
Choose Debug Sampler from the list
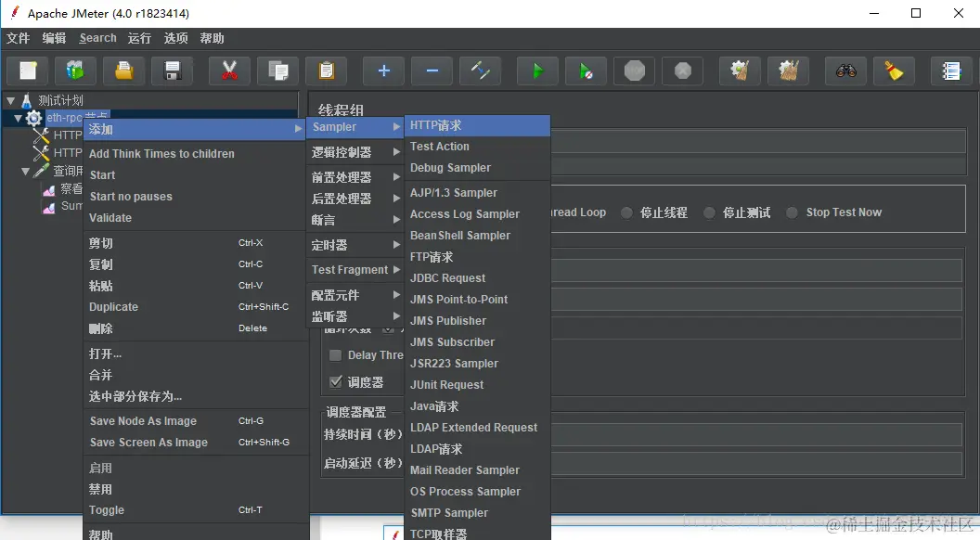coord(478,168)
